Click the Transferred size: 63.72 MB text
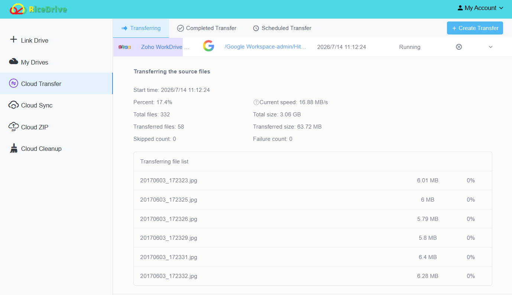Viewport: 512px width, 295px height. (x=287, y=127)
